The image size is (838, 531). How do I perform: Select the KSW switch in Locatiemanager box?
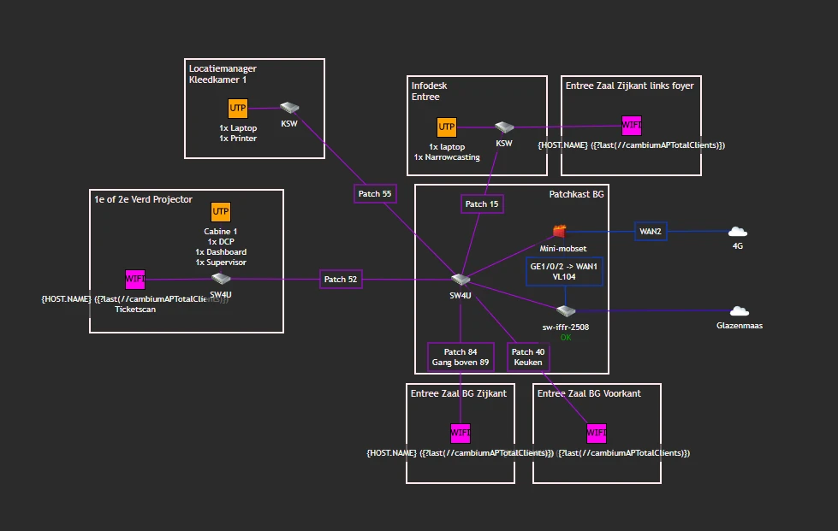pos(289,109)
